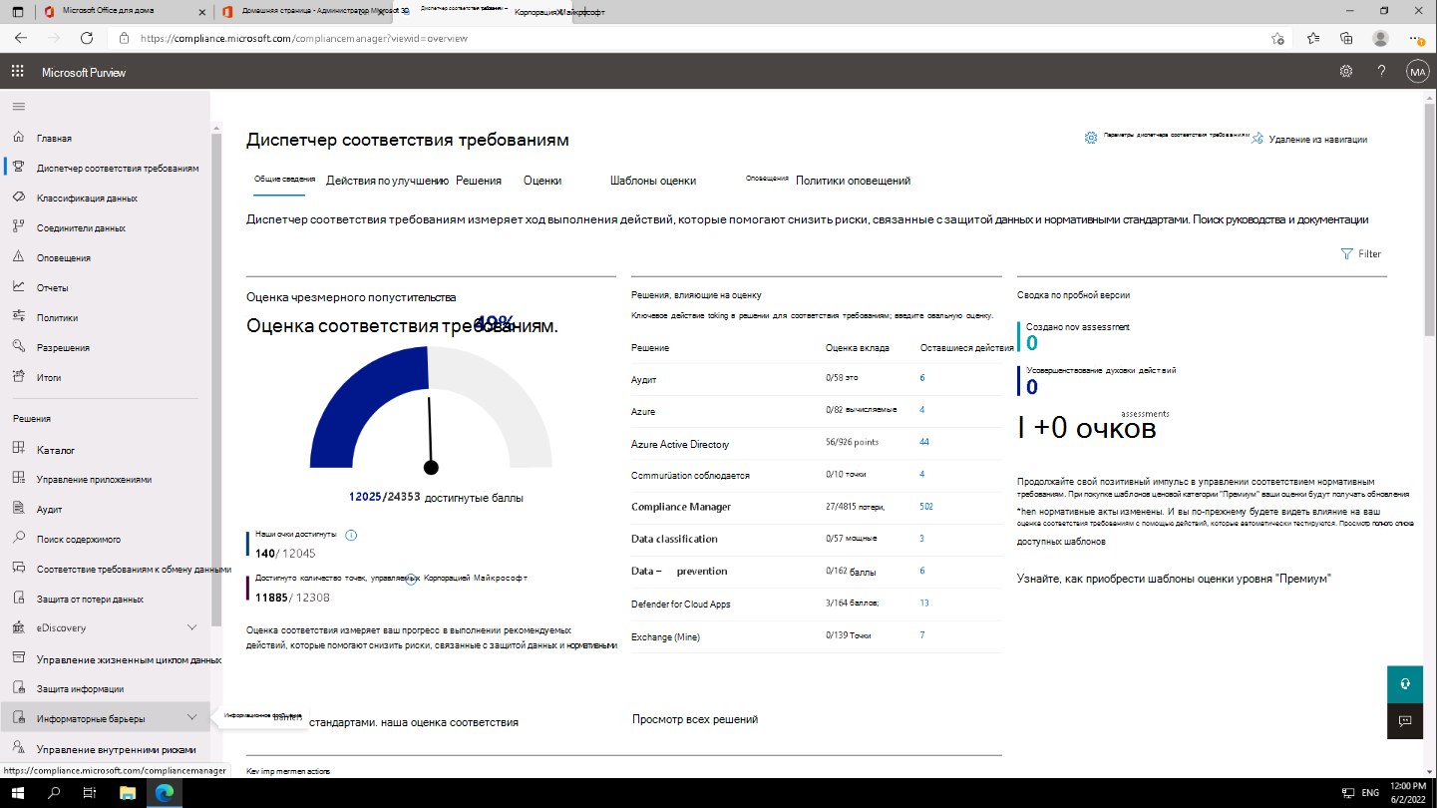The image size is (1437, 808).
Task: Open the info icon by Наши очки достигнуты
Action: (x=351, y=535)
